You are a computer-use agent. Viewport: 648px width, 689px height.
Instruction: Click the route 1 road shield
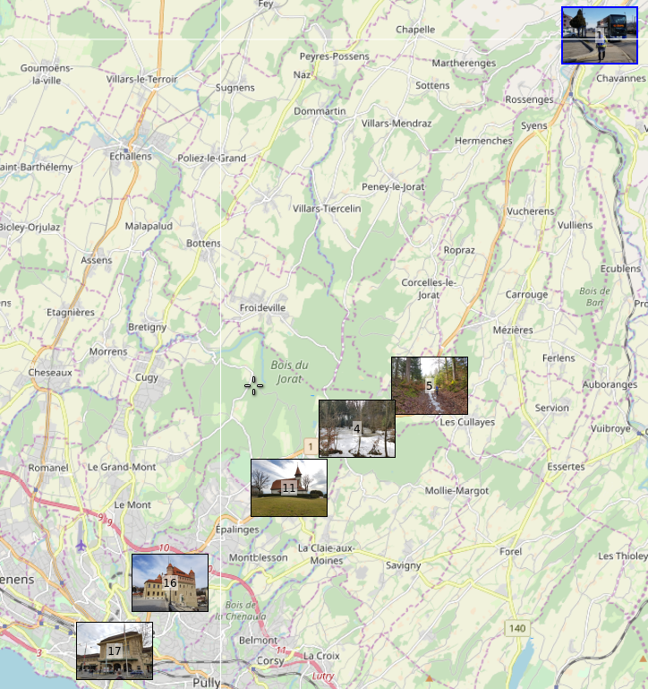pos(310,445)
